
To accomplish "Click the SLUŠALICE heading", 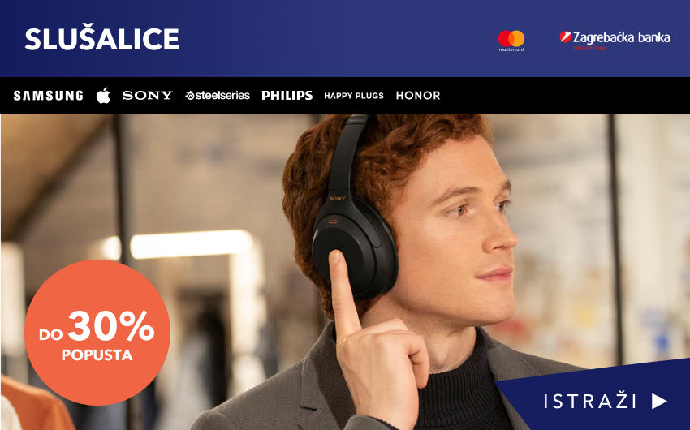I will pos(101,39).
